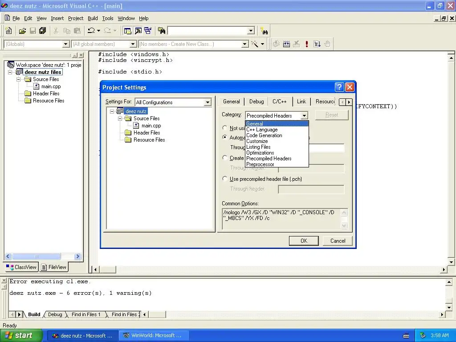Select the Output Debug tab
Image resolution: width=456 pixels, height=342 pixels.
pyautogui.click(x=55, y=314)
